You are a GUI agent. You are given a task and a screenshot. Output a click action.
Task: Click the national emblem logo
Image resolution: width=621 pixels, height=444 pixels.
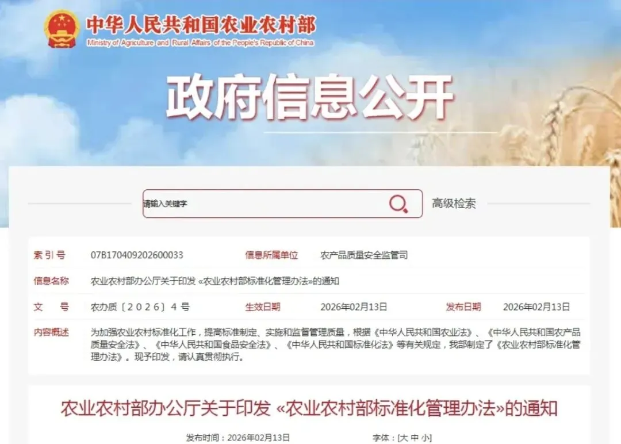point(62,29)
